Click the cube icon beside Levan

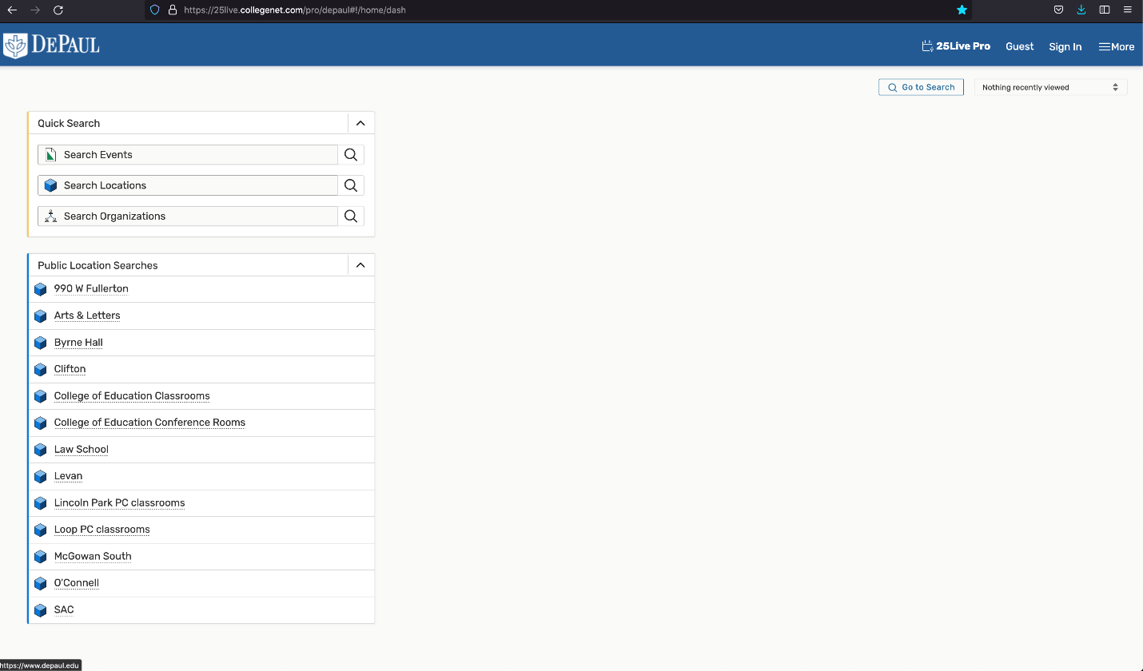pyautogui.click(x=41, y=477)
